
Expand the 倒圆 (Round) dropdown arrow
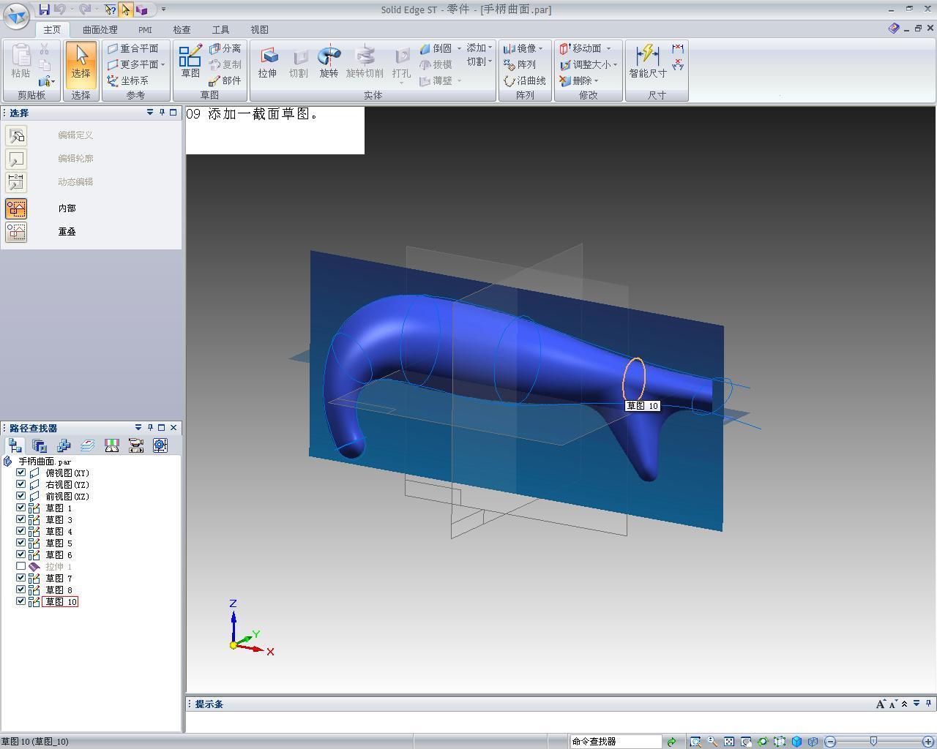click(459, 48)
